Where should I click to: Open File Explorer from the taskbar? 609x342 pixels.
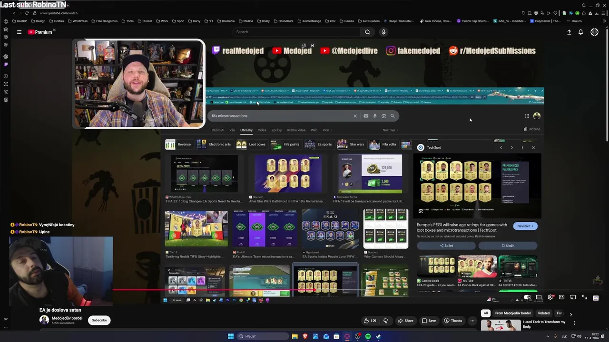coord(295,336)
